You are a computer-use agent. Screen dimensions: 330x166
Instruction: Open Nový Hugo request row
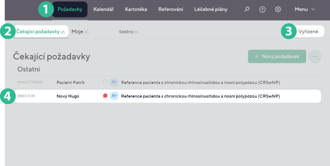[x=193, y=96]
